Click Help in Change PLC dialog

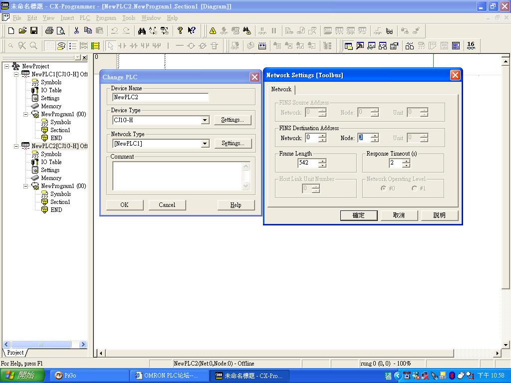[236, 205]
